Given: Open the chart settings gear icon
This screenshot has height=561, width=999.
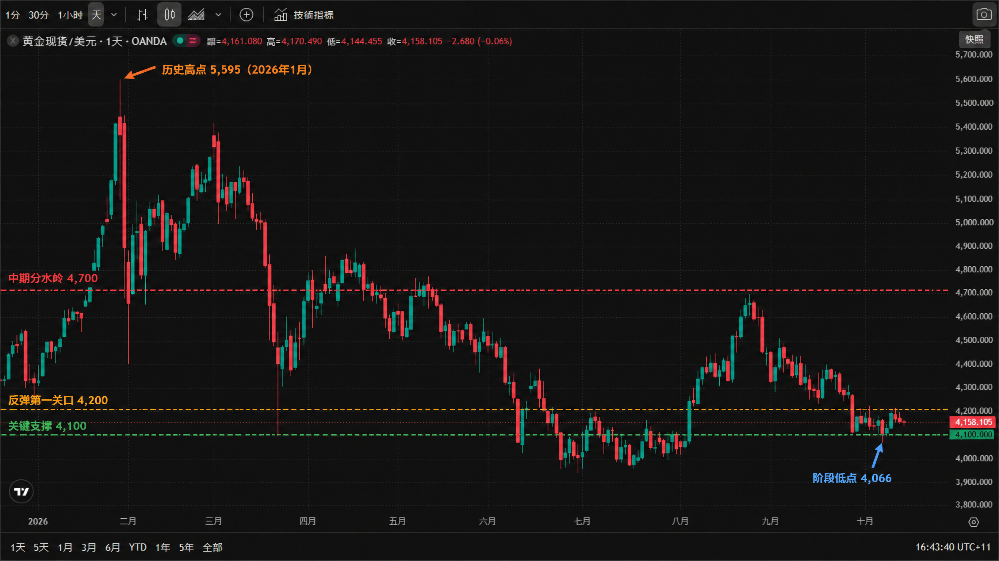Looking at the screenshot, I should (x=974, y=522).
